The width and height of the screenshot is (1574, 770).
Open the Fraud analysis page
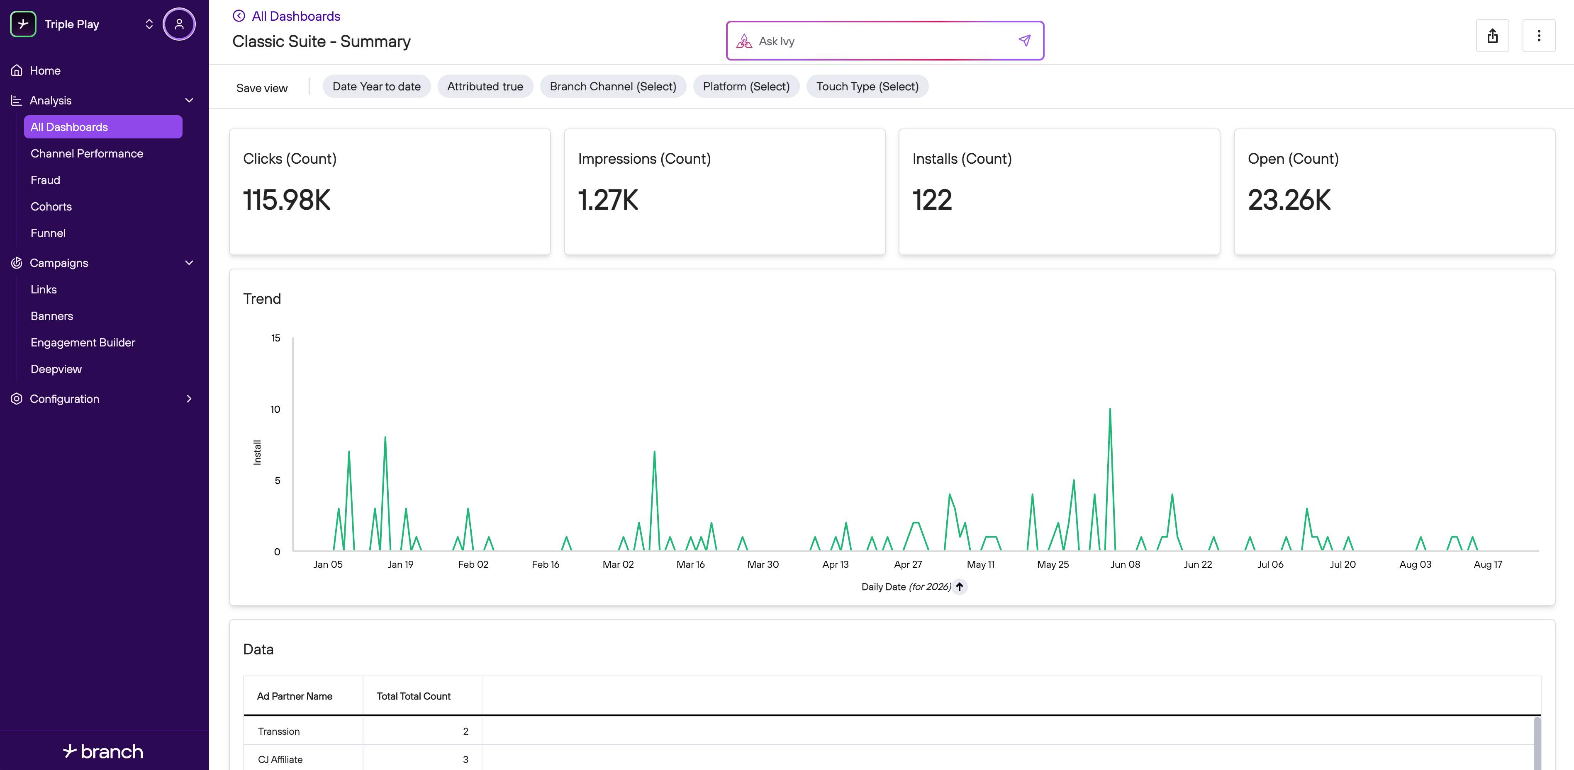pos(45,180)
